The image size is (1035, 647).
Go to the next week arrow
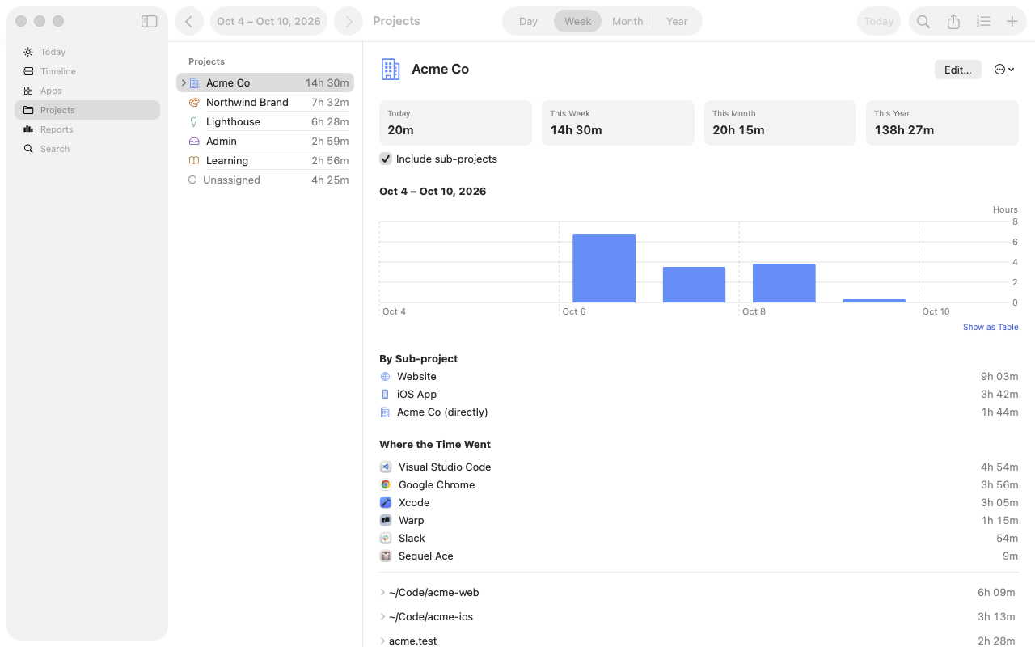click(349, 21)
